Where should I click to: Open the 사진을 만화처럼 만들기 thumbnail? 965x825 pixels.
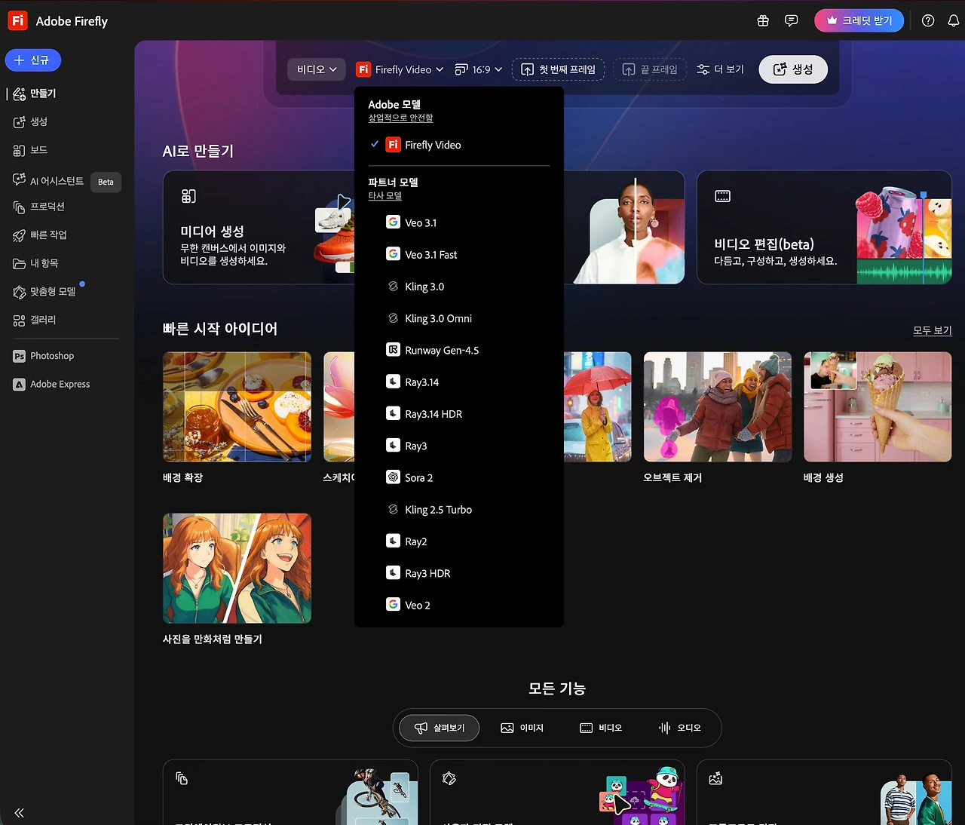pos(237,568)
